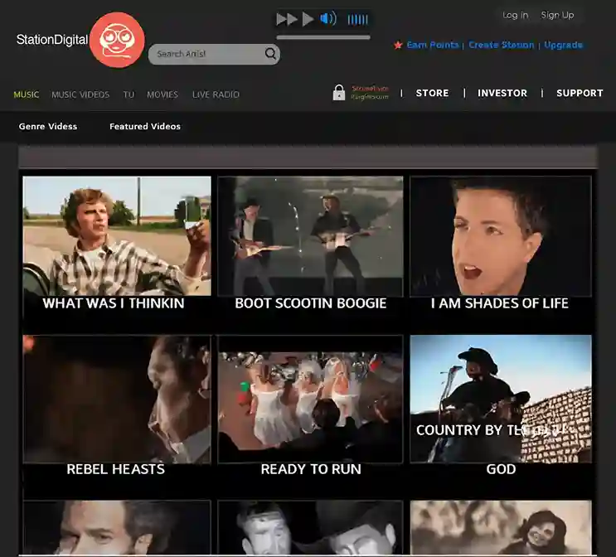Click the magnifier search icon
616x557 pixels.
(x=270, y=54)
